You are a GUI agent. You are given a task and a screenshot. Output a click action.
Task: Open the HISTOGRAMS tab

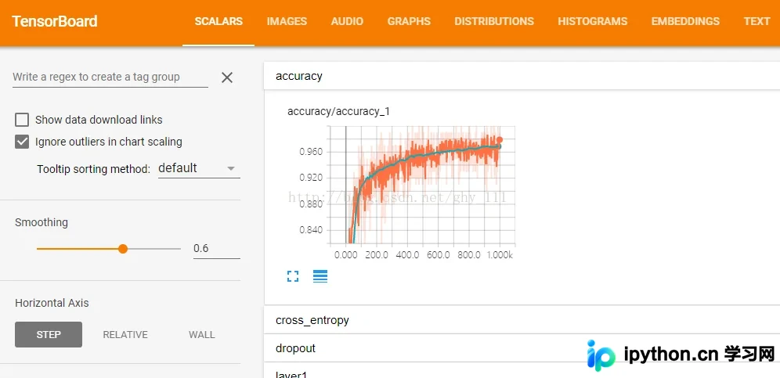coord(593,21)
